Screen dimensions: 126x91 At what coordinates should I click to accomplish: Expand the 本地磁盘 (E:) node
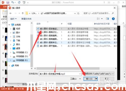[x=11, y=60]
